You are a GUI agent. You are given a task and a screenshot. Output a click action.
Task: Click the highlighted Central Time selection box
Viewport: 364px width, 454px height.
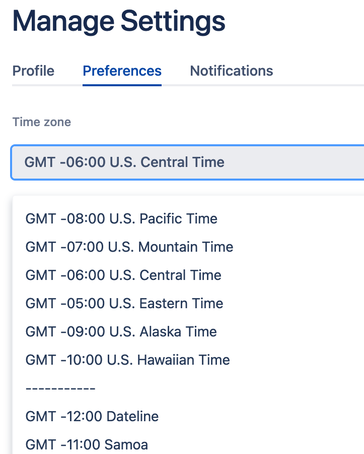[x=181, y=162]
